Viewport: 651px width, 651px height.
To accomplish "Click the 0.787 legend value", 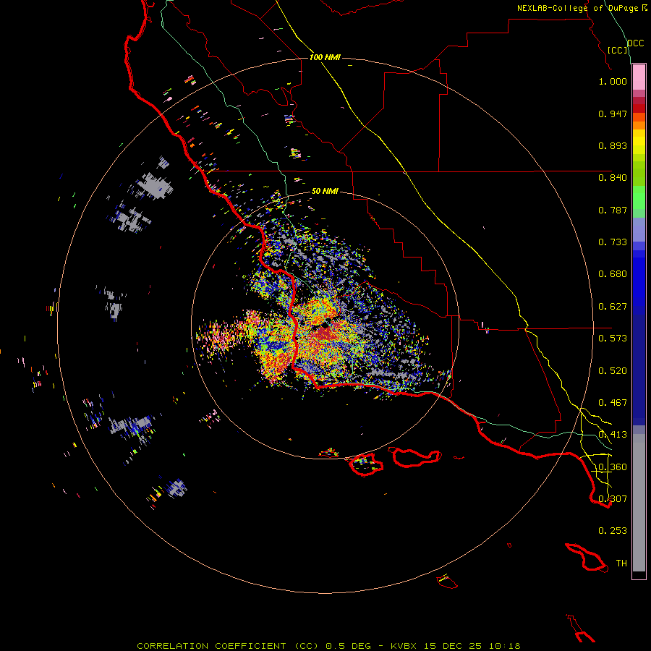I will click(613, 210).
